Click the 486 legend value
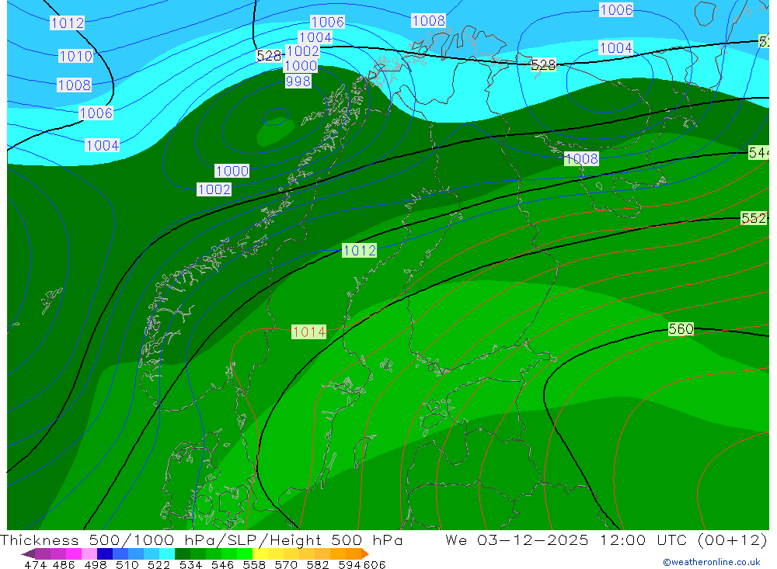Image resolution: width=777 pixels, height=569 pixels. click(x=64, y=564)
